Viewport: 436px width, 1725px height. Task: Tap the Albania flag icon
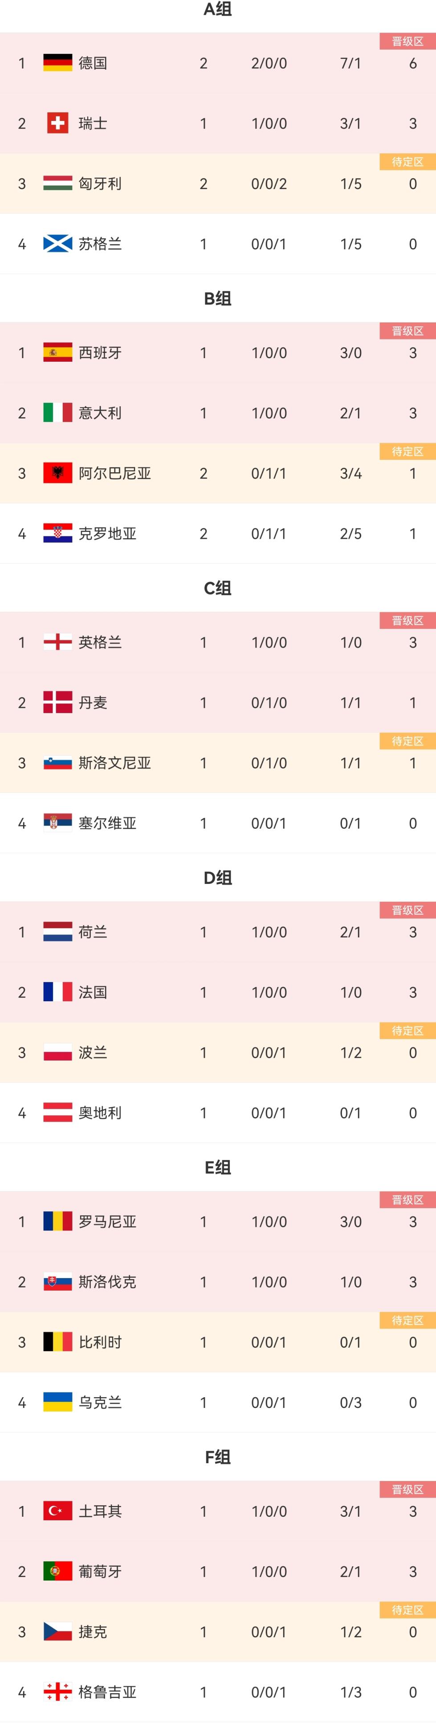click(x=57, y=474)
